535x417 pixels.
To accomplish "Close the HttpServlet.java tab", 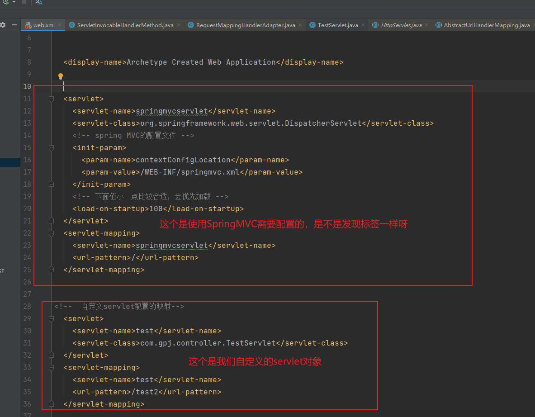I will click(426, 25).
